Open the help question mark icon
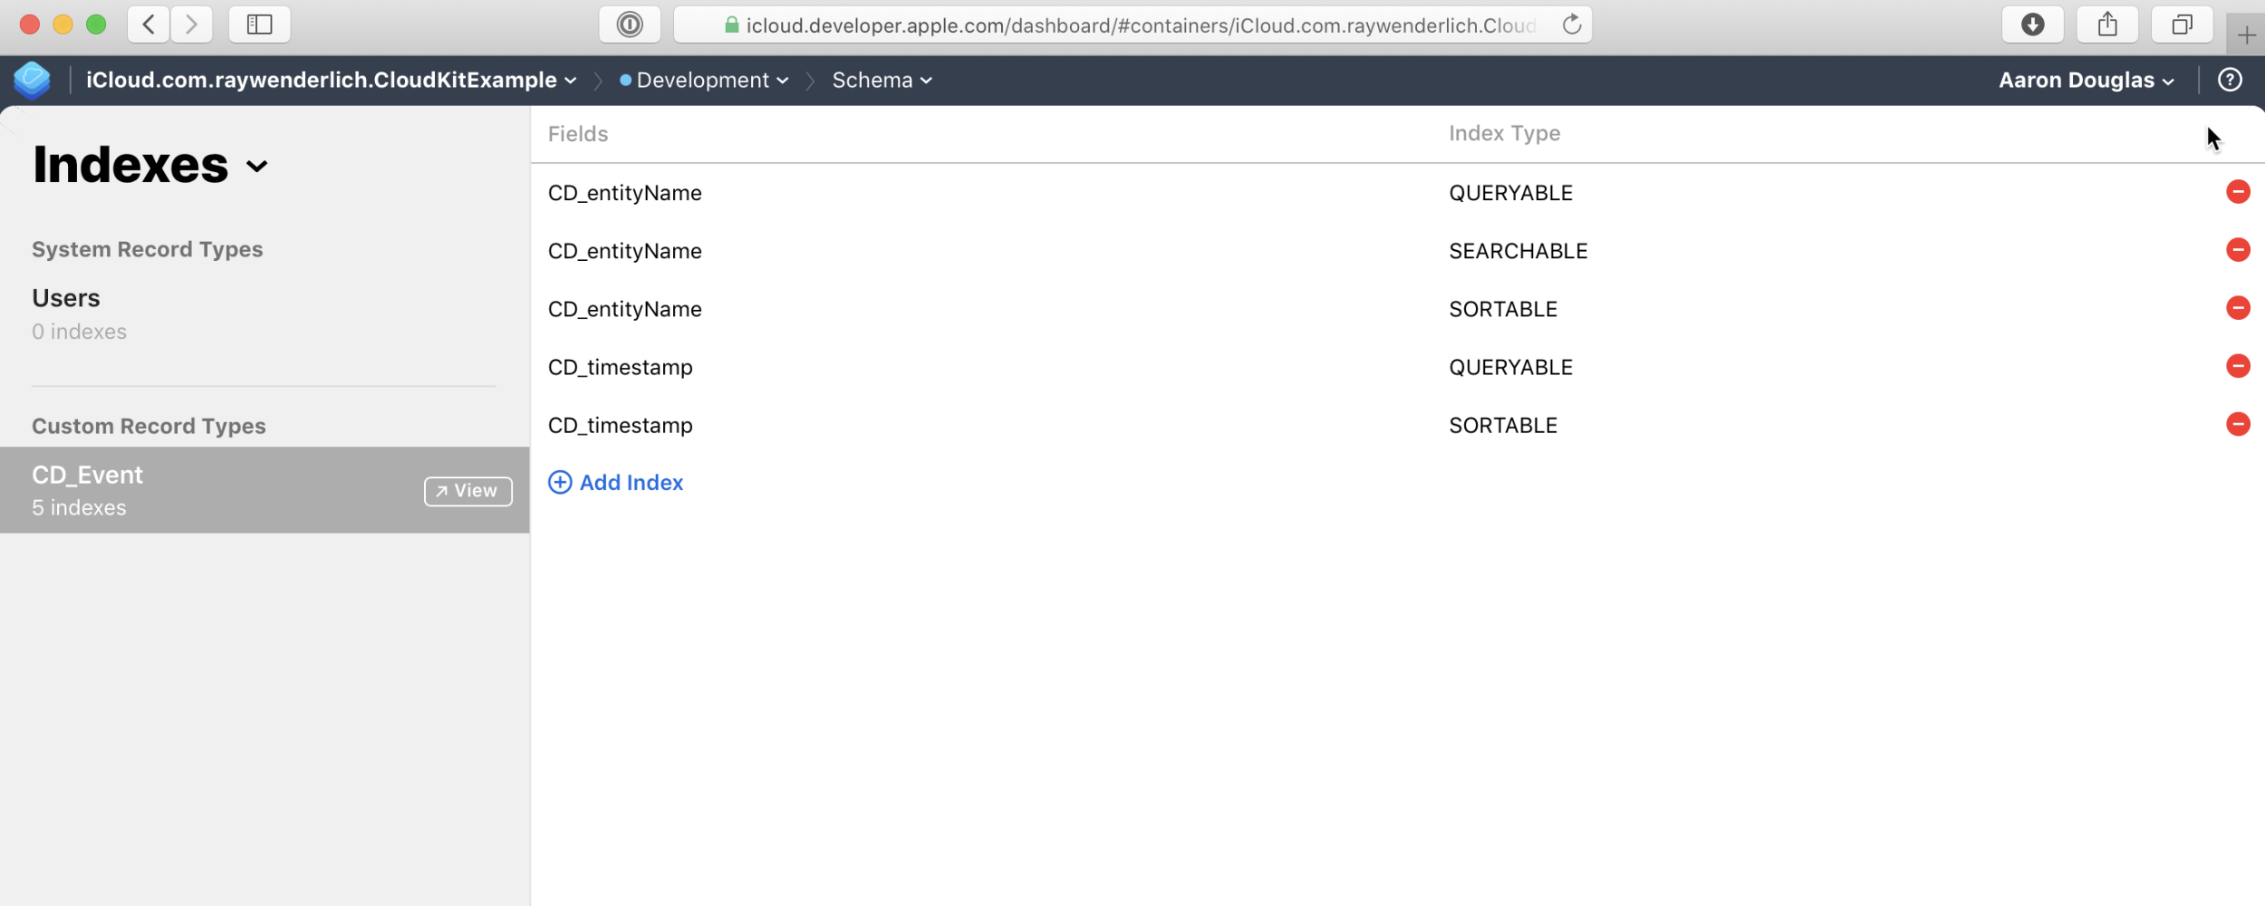Viewport: 2265px width, 906px height. click(2230, 80)
